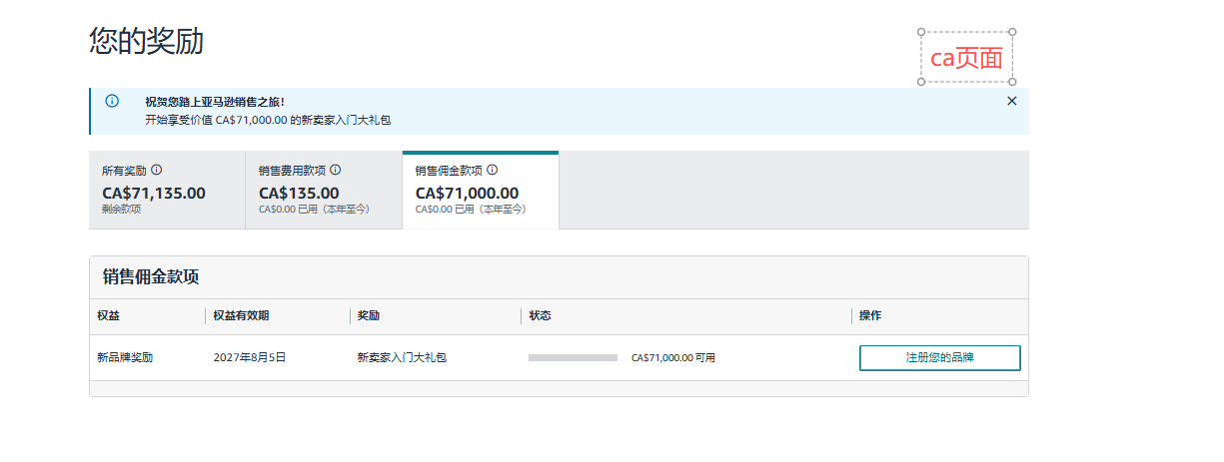
Task: Click the 新品牌奖励 cell
Action: [125, 357]
